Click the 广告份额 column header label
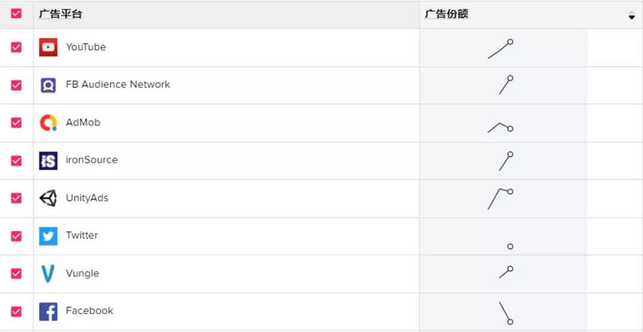This screenshot has width=643, height=332. (447, 14)
